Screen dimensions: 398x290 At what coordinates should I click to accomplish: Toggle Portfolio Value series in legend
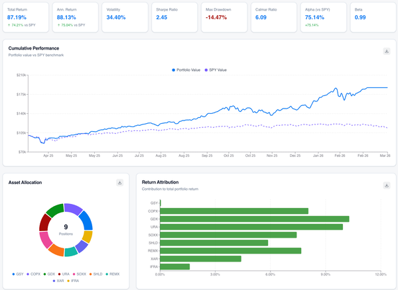pos(190,69)
